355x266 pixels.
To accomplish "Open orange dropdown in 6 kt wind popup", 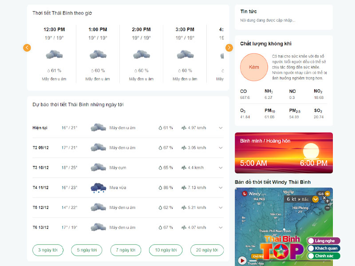I will click(x=316, y=199).
